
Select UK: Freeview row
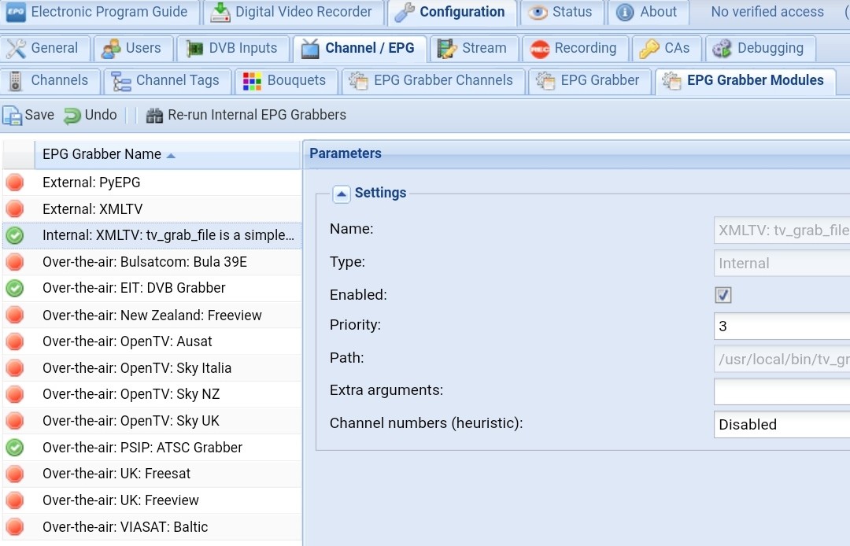(152, 500)
